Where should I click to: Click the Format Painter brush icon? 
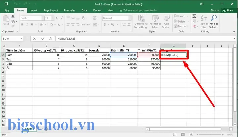(x=13, y=26)
